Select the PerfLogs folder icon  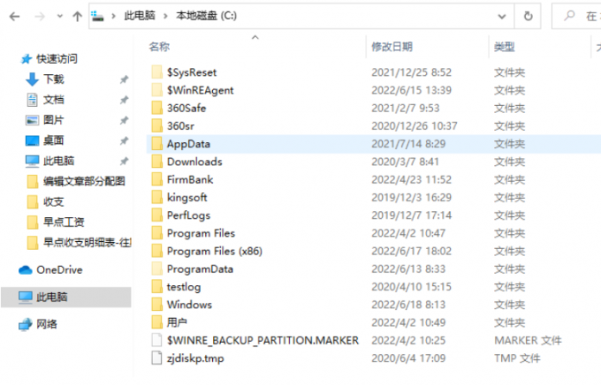pos(156,215)
